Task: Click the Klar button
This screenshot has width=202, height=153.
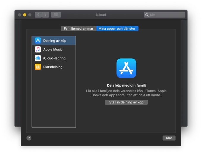Action: coord(169,138)
